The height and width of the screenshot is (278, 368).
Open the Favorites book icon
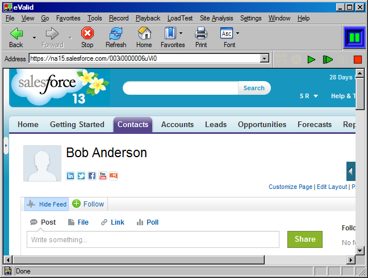pyautogui.click(x=170, y=33)
